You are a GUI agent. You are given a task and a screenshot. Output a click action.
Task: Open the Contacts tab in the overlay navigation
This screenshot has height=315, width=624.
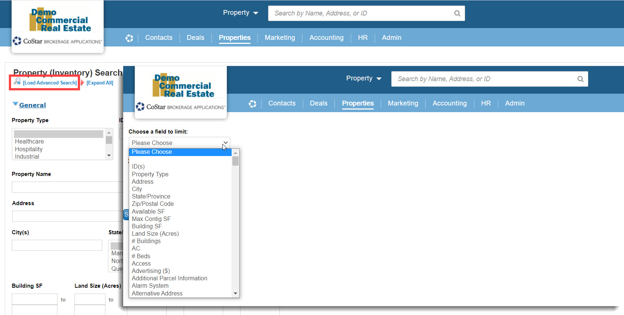[x=282, y=103]
